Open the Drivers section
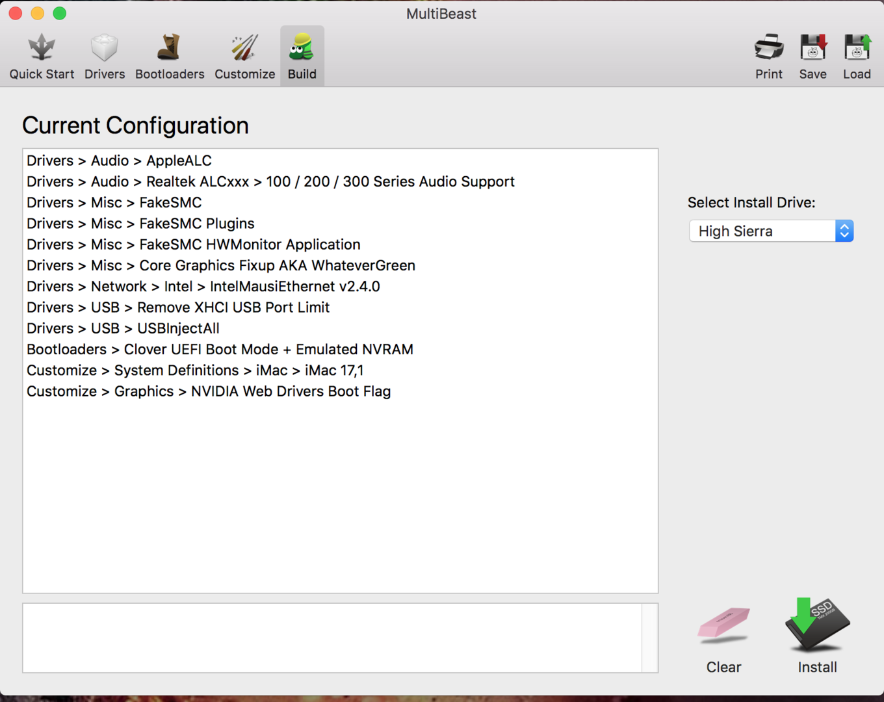This screenshot has width=884, height=702. coord(105,57)
